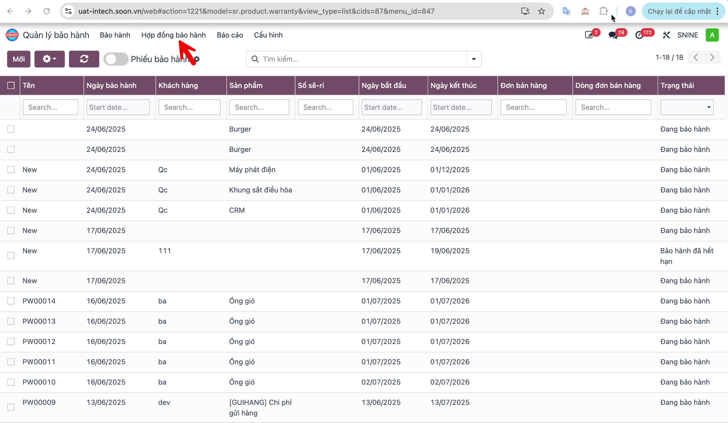The height and width of the screenshot is (423, 728).
Task: Toggle the Phiếu bảo hành switch
Action: pyautogui.click(x=116, y=59)
